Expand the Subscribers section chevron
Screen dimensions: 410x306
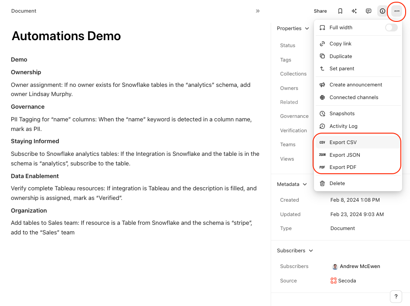coord(311,251)
